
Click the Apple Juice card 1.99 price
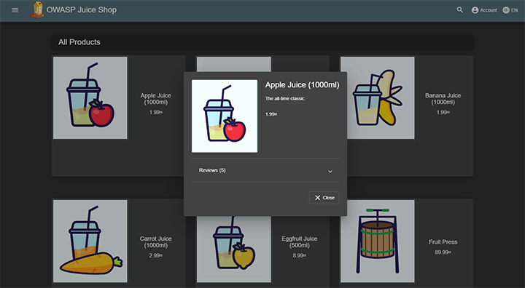point(156,113)
